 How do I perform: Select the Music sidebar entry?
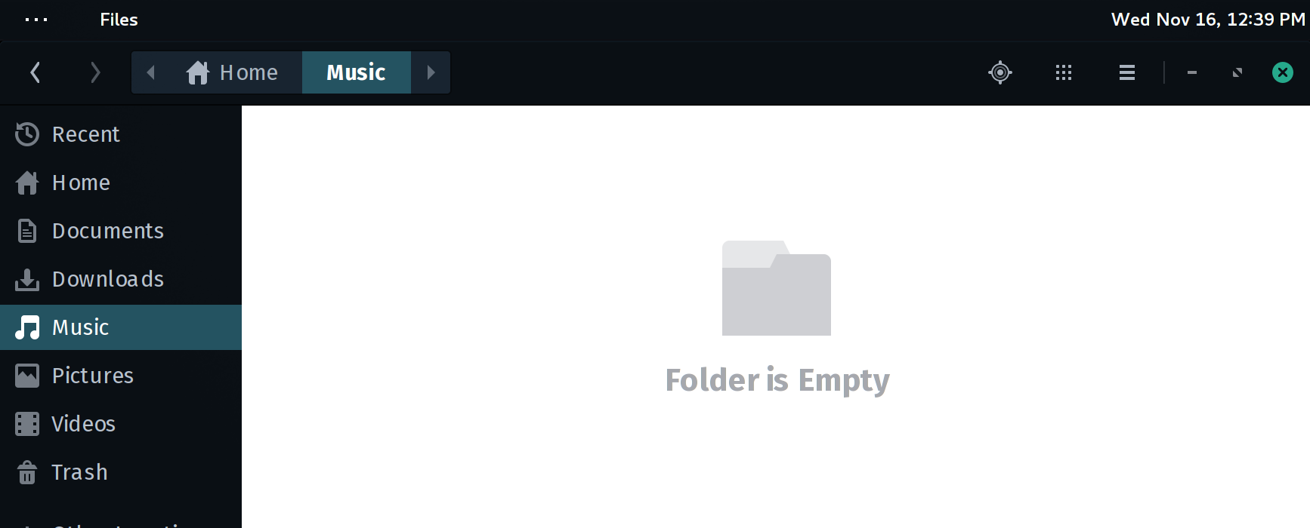click(121, 327)
